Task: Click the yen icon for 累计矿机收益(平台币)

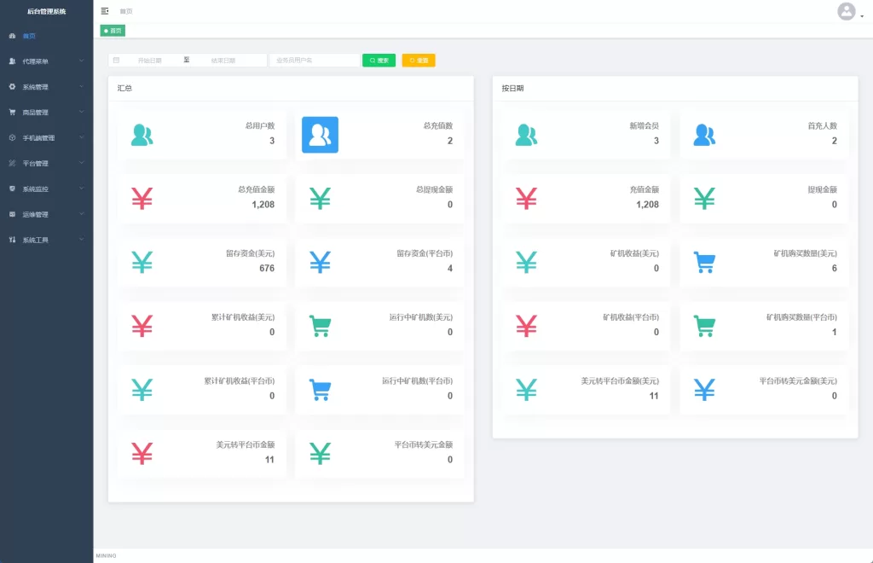Action: 142,390
